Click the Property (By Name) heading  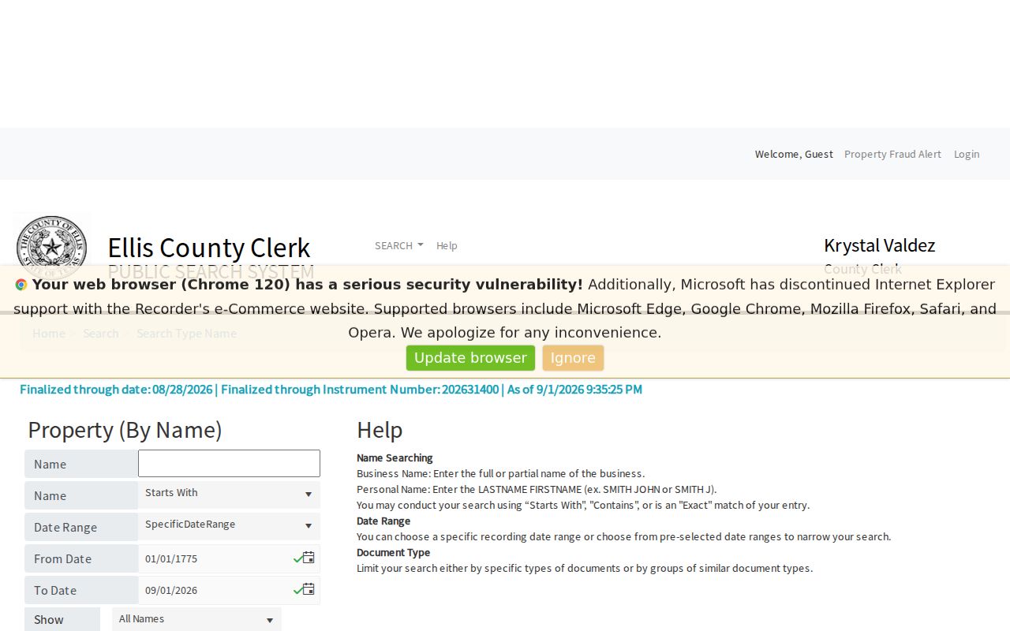pyautogui.click(x=125, y=430)
